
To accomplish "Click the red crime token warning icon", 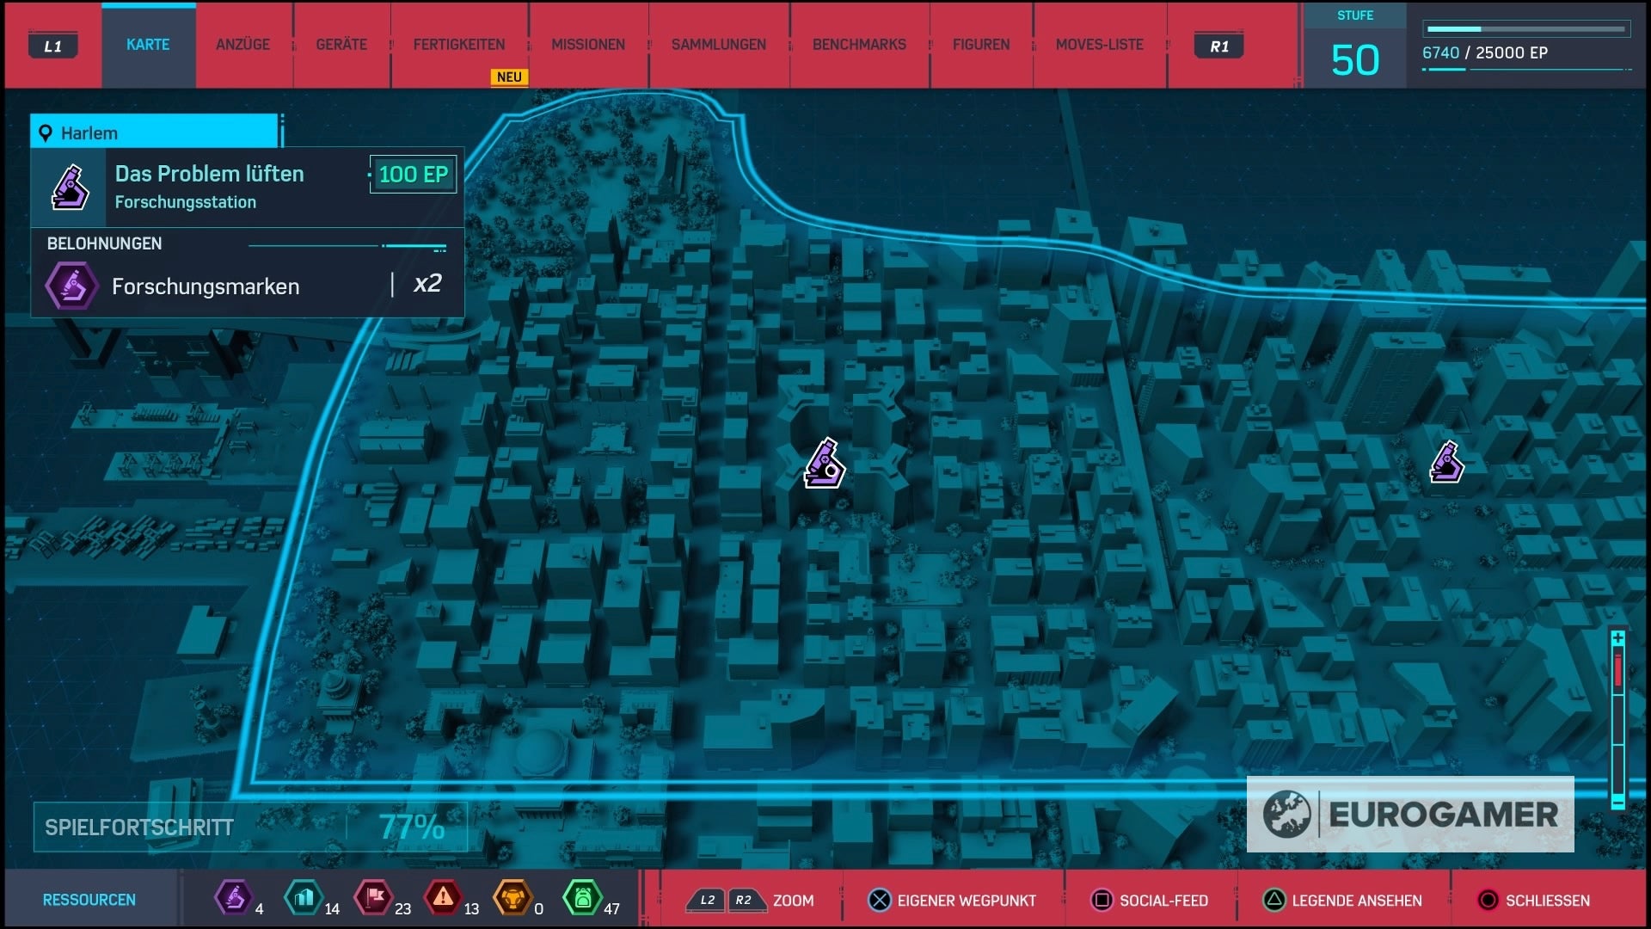I will click(443, 898).
